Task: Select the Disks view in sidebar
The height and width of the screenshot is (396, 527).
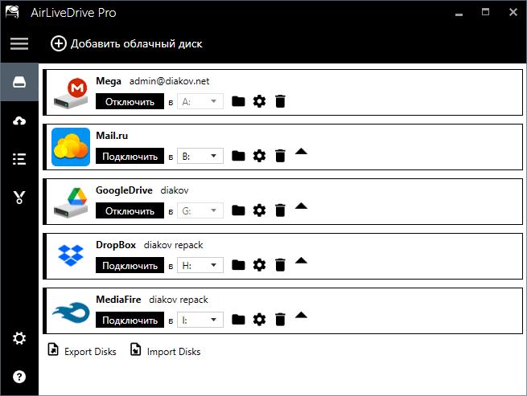Action: click(19, 83)
